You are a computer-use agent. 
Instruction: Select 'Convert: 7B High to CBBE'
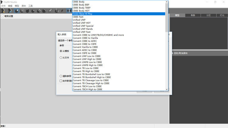pos(119,71)
